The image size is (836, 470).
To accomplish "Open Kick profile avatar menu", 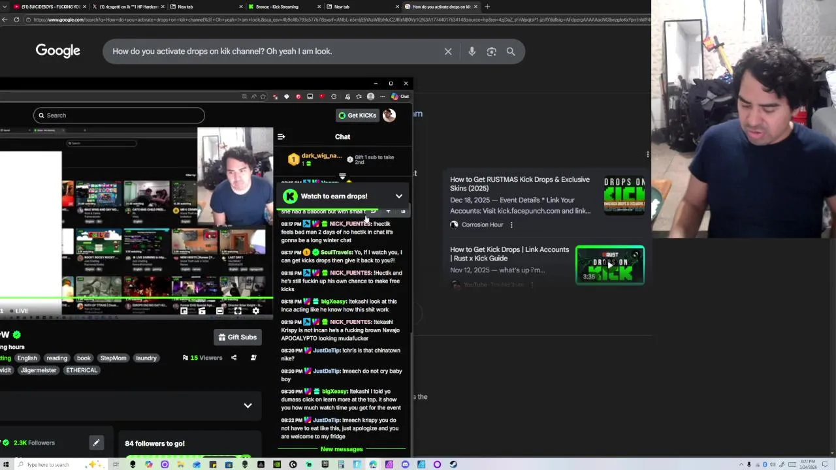I will pos(389,116).
